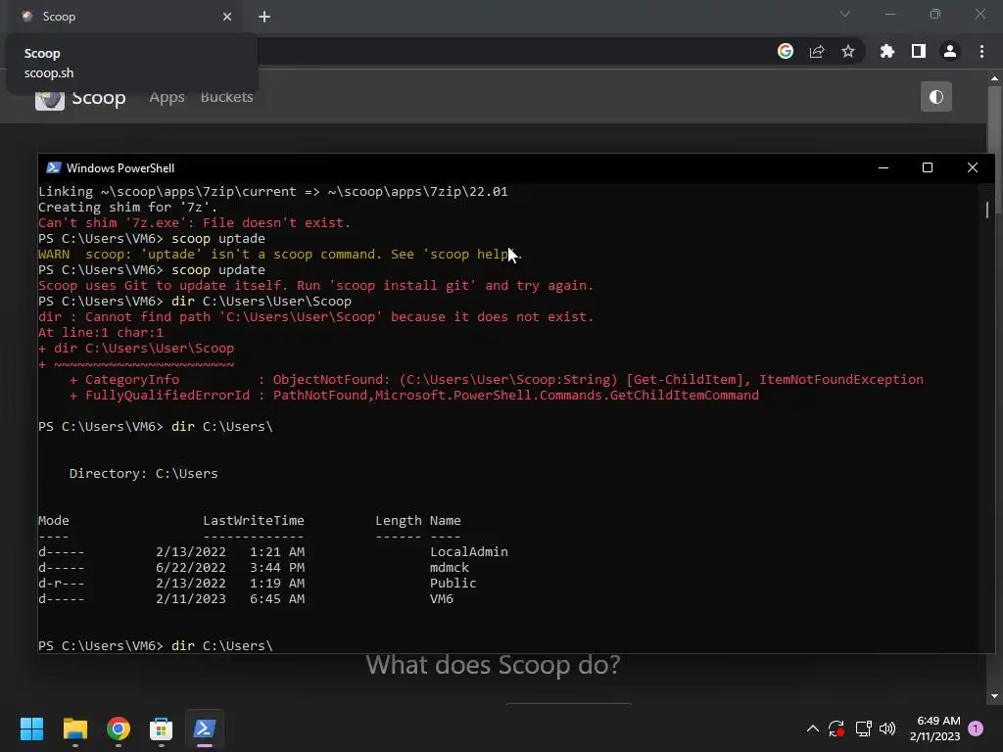
Task: Share this page via share icon
Action: 817,51
